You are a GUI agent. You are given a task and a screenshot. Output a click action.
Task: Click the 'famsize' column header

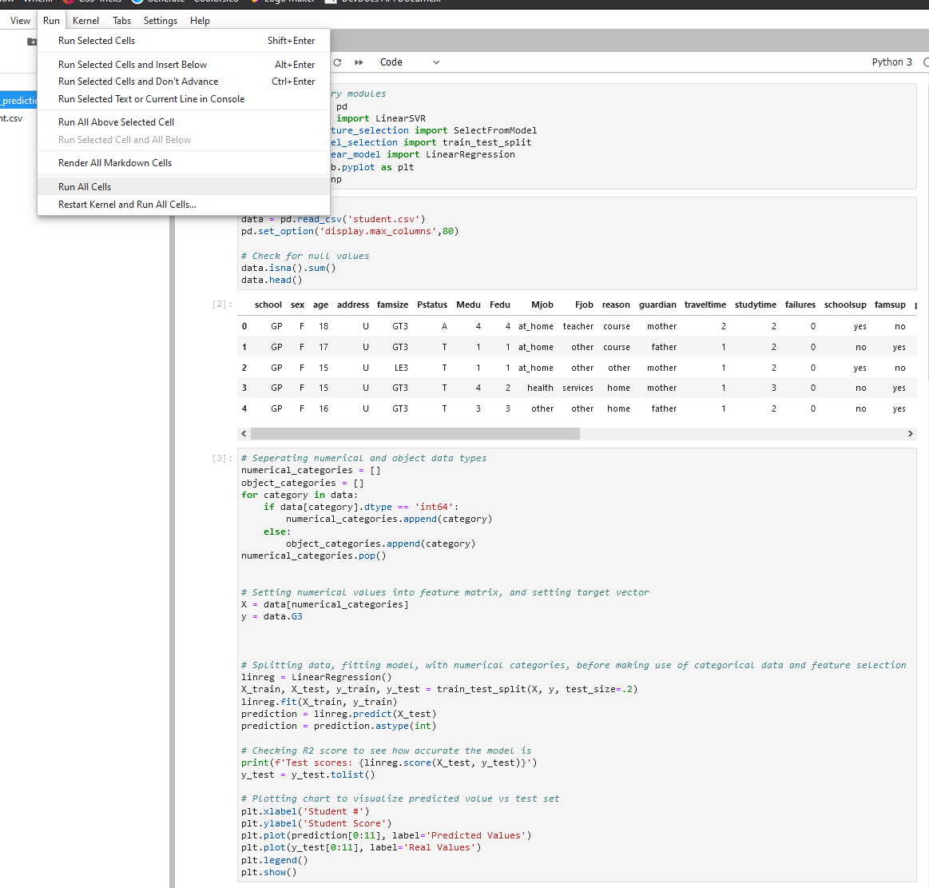coord(392,305)
